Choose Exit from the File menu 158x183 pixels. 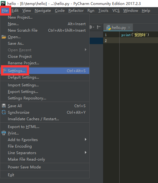[x=45, y=175]
